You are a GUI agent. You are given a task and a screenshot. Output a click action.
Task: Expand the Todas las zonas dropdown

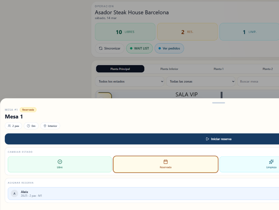coord(200,81)
